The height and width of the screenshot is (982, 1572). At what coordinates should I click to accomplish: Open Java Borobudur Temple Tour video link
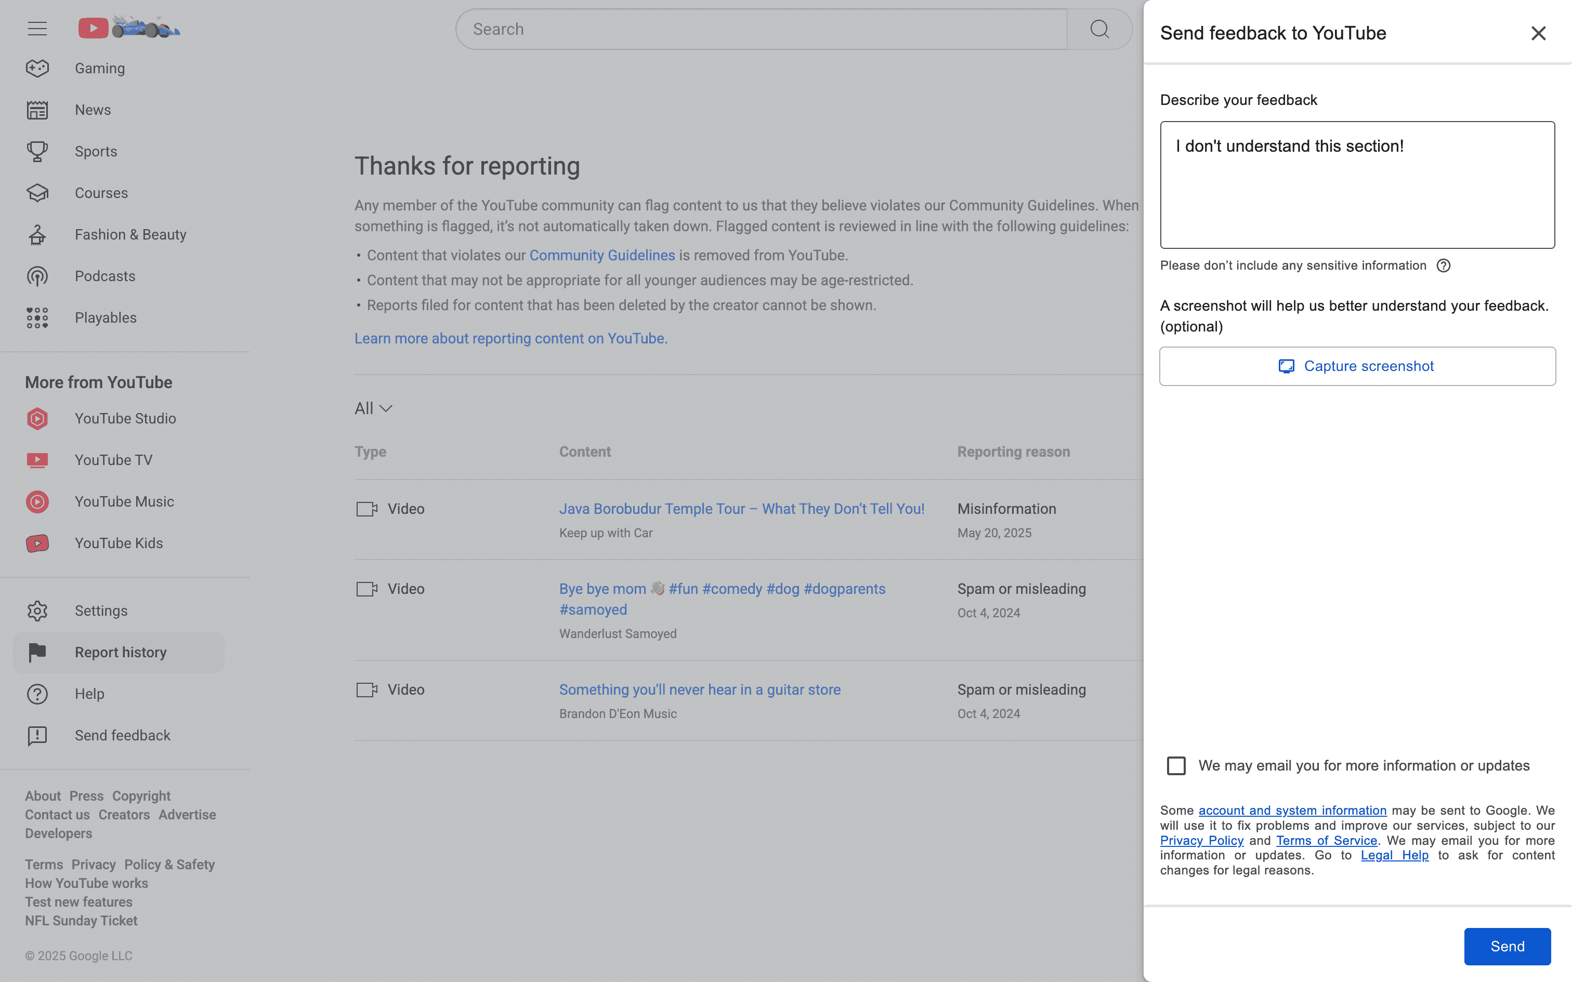pyautogui.click(x=741, y=509)
